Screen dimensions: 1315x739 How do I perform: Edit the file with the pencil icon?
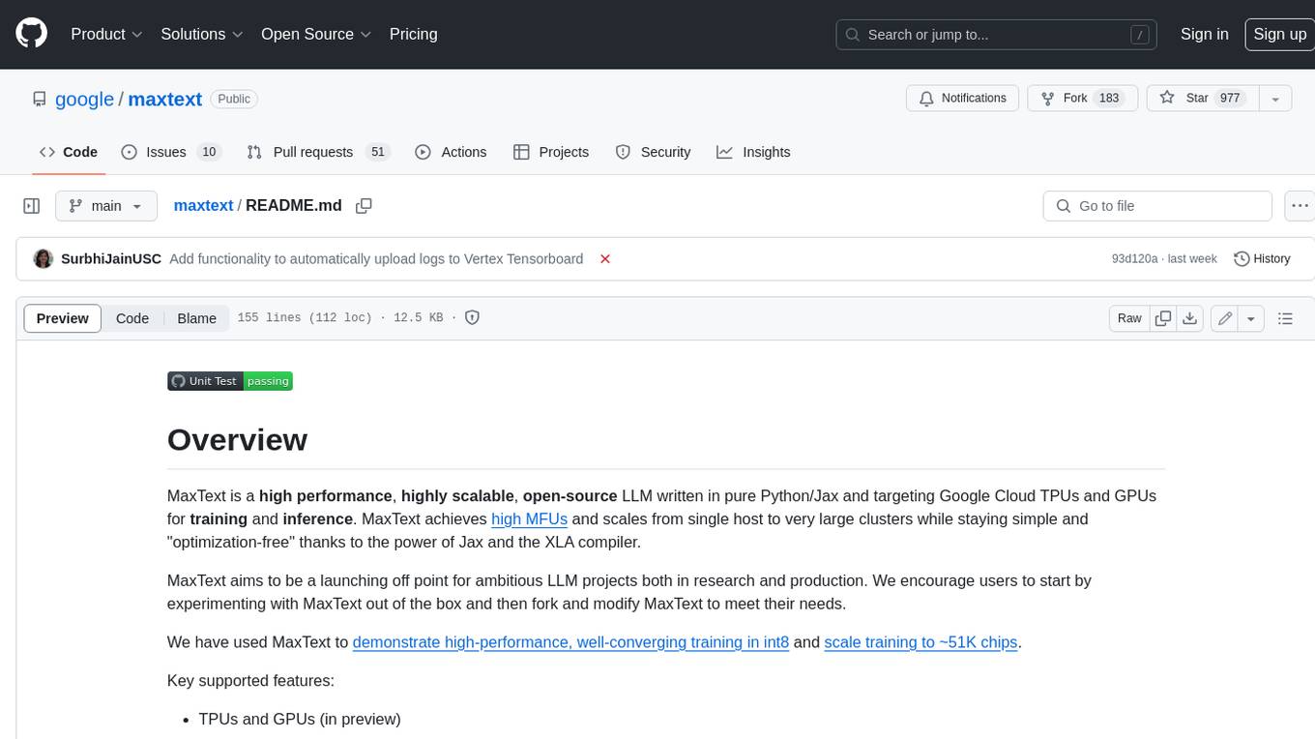pyautogui.click(x=1225, y=318)
